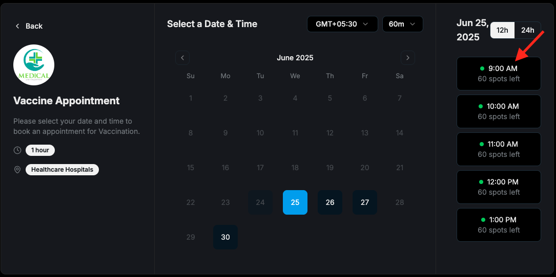Select June 27 on the calendar

click(364, 202)
